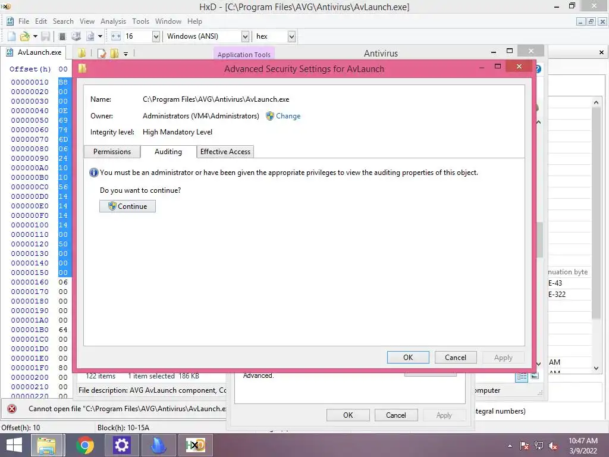This screenshot has width=609, height=457.
Task: Launch Google Chrome from taskbar
Action: pos(84,445)
